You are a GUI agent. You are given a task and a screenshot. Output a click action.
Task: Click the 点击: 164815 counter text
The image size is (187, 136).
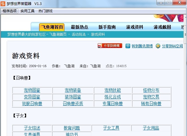pyautogui.click(x=116, y=66)
